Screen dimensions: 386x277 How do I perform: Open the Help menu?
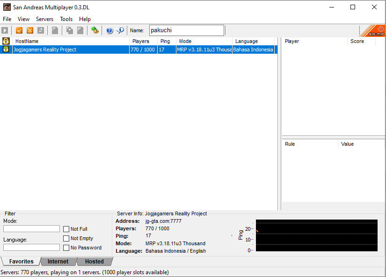tap(85, 19)
